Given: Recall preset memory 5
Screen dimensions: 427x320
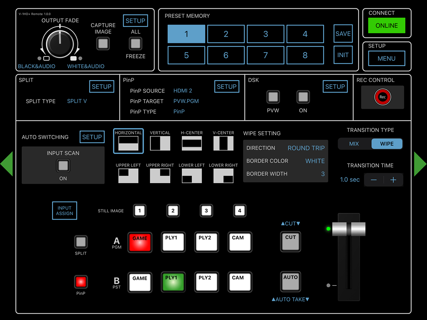Looking at the screenshot, I should point(186,55).
